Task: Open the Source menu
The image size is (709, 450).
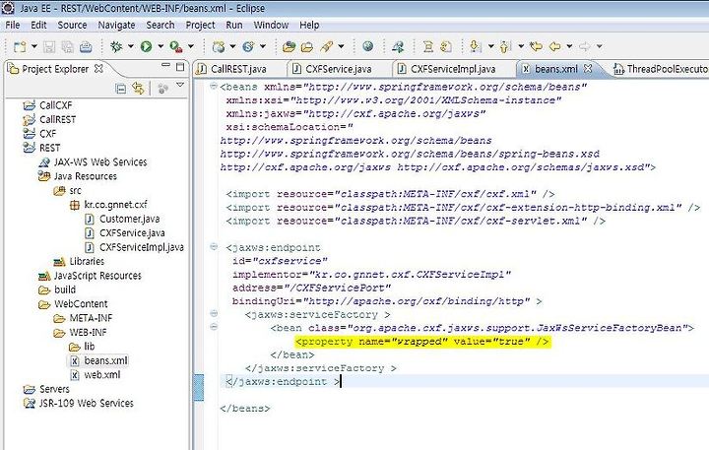Action: click(x=72, y=25)
